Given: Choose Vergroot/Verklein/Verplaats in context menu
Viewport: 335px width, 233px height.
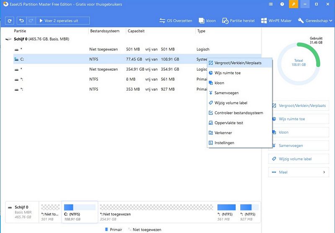Looking at the screenshot, I should coord(240,63).
